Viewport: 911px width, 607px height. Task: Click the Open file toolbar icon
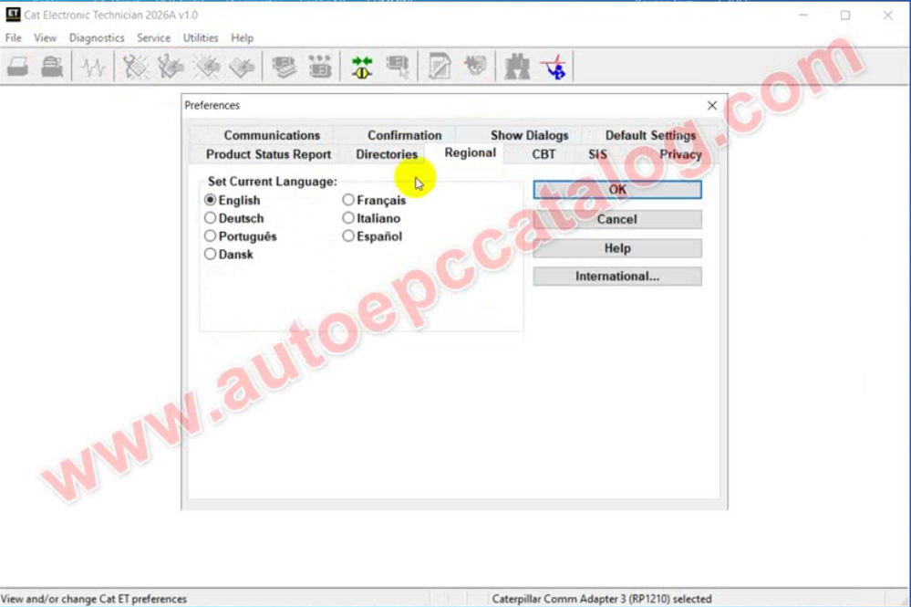[x=18, y=67]
